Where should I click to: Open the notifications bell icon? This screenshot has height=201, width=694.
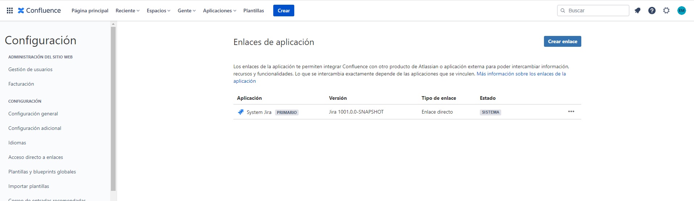637,11
